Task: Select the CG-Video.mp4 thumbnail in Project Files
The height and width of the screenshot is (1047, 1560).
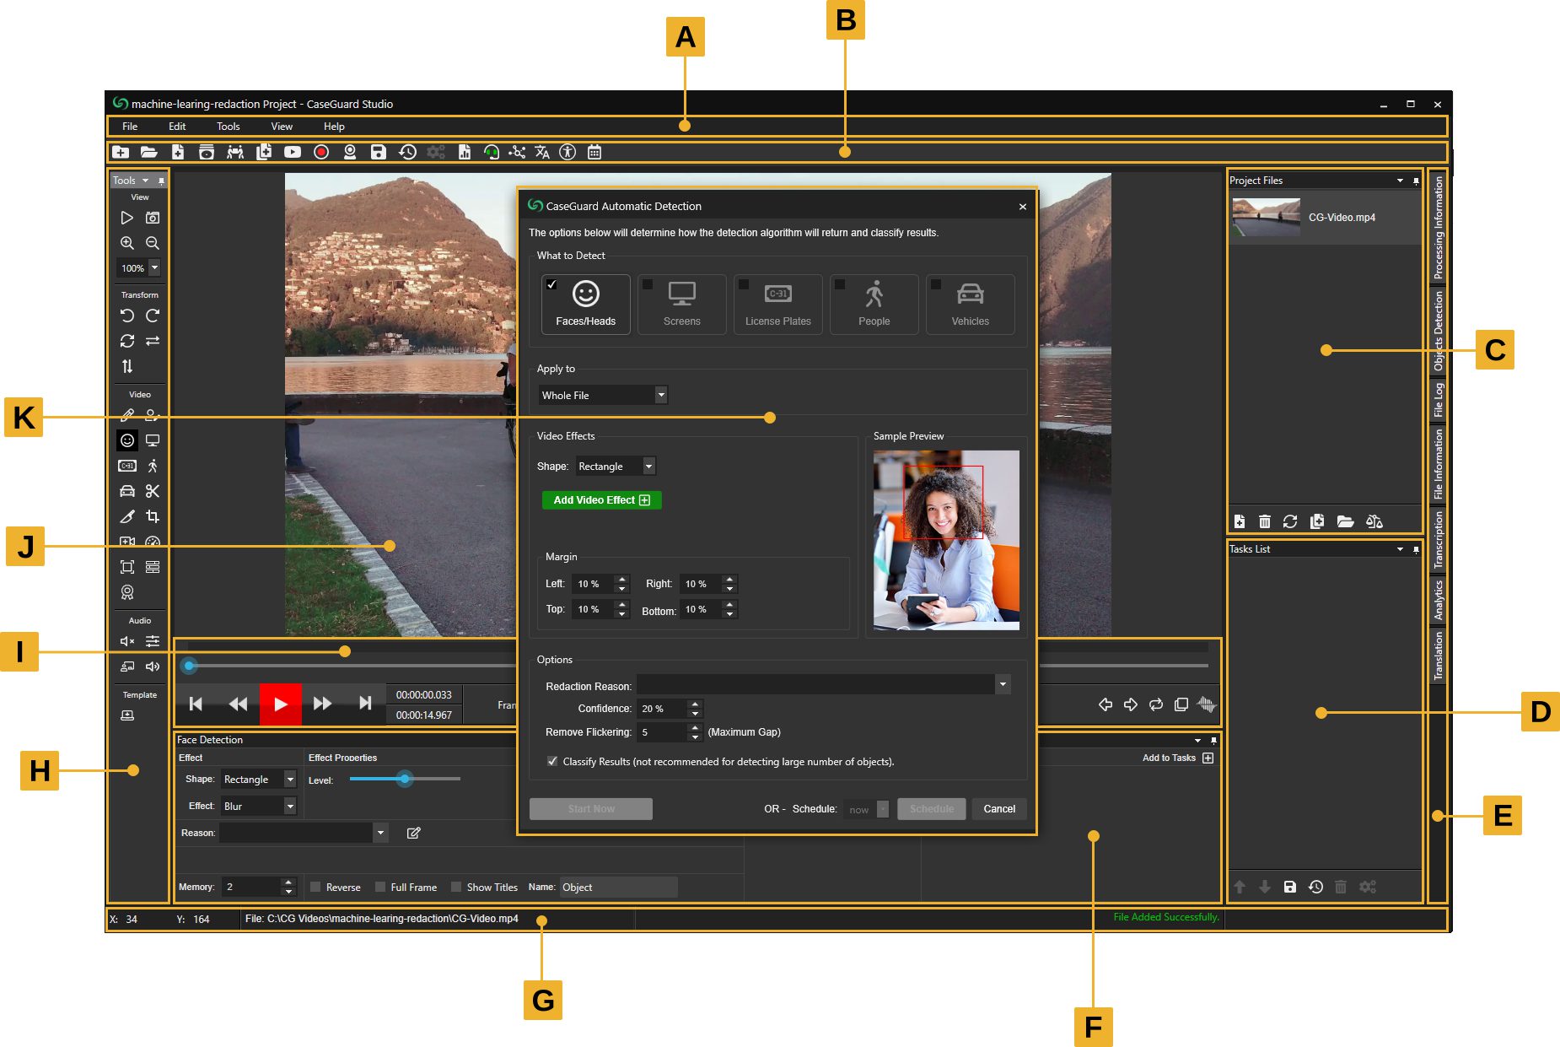Action: pos(1266,217)
